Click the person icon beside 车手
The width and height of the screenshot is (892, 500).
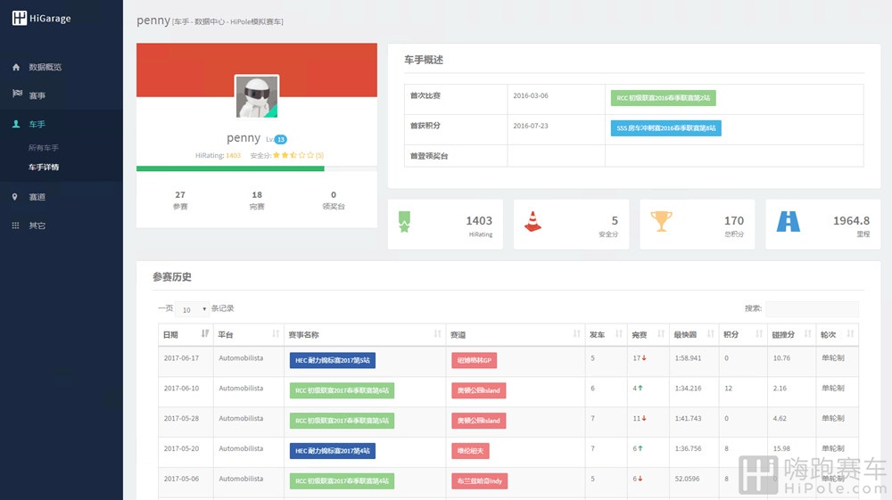[x=16, y=124]
